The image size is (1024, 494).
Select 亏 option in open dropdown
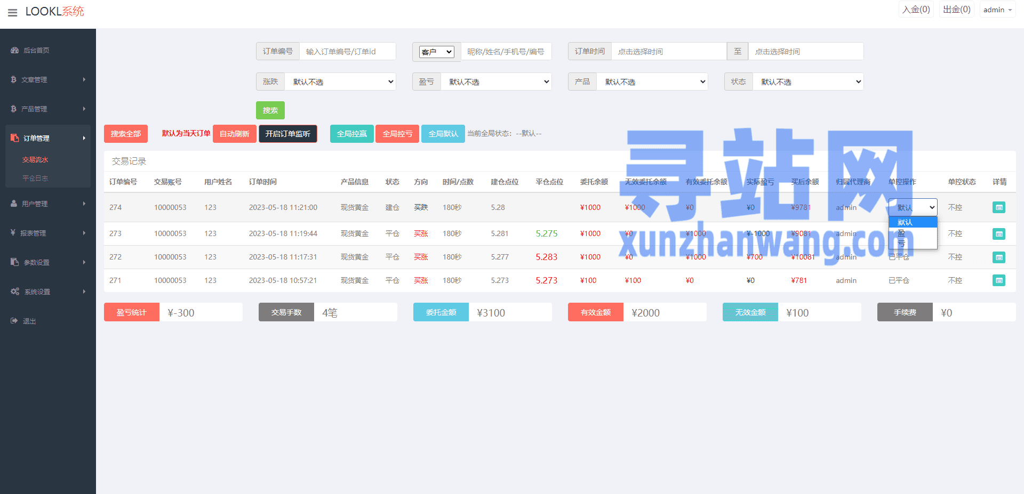pos(913,243)
